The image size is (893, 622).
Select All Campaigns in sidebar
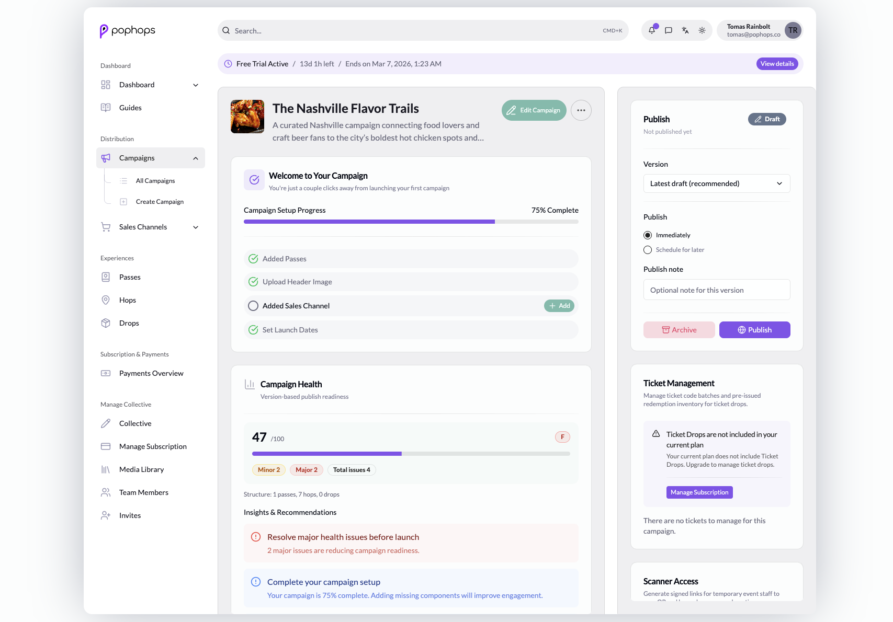point(155,180)
